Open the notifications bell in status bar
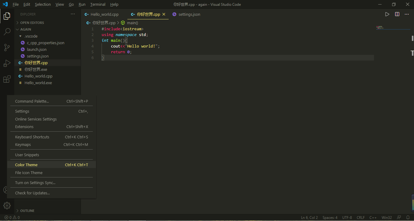This screenshot has width=414, height=221. click(x=408, y=217)
